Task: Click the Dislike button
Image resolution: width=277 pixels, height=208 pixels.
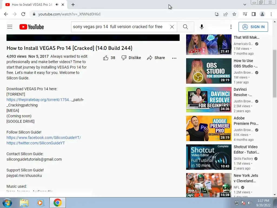Action: click(x=131, y=58)
